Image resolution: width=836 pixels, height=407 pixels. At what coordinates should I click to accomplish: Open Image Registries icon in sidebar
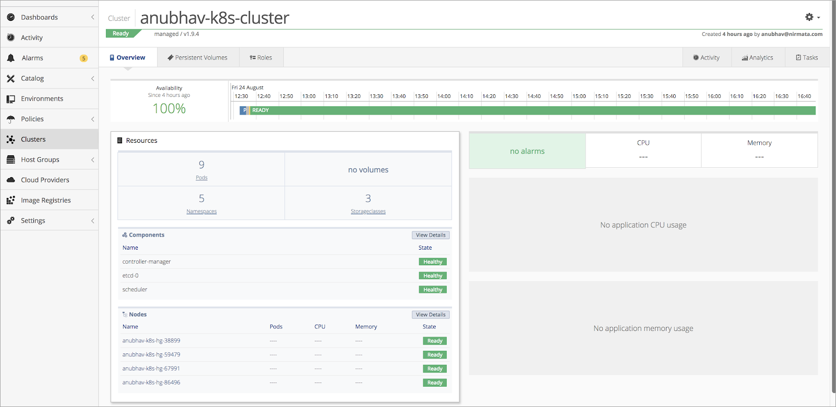pyautogui.click(x=10, y=200)
